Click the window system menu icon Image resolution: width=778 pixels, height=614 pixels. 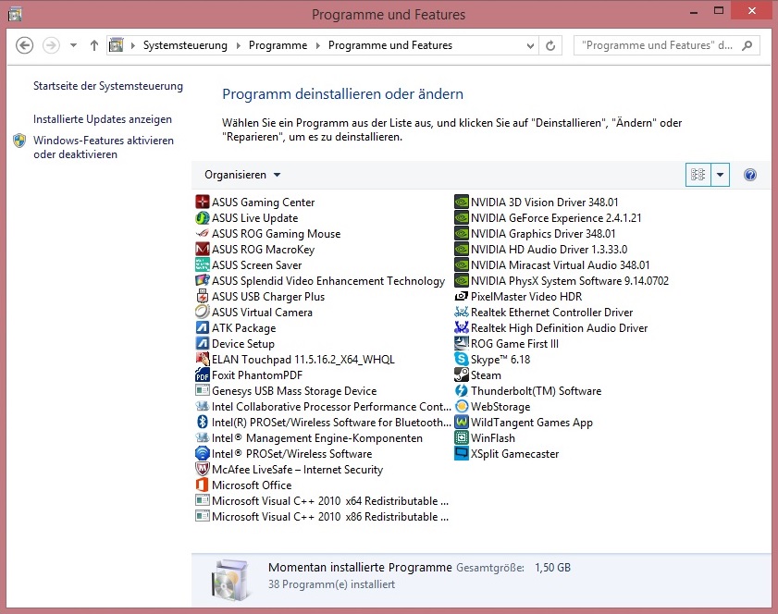click(15, 14)
